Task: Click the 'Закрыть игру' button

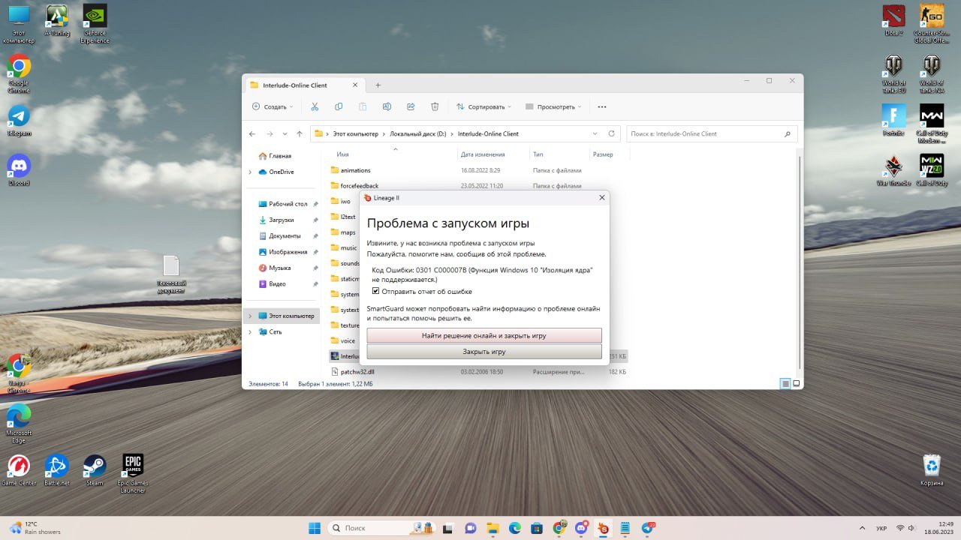Action: (484, 352)
